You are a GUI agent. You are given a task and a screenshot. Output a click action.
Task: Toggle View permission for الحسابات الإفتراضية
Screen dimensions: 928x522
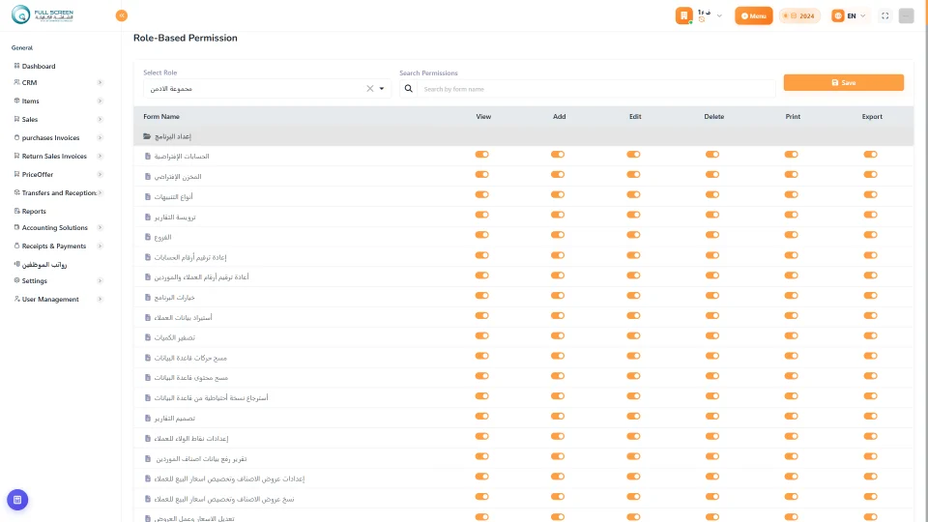pyautogui.click(x=481, y=155)
